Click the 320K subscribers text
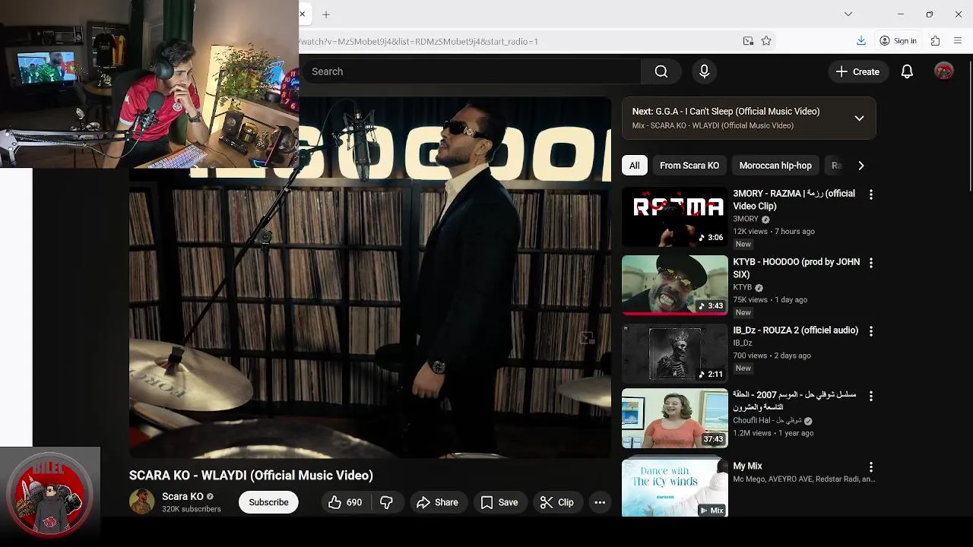Viewport: 973px width, 547px height. click(x=192, y=509)
